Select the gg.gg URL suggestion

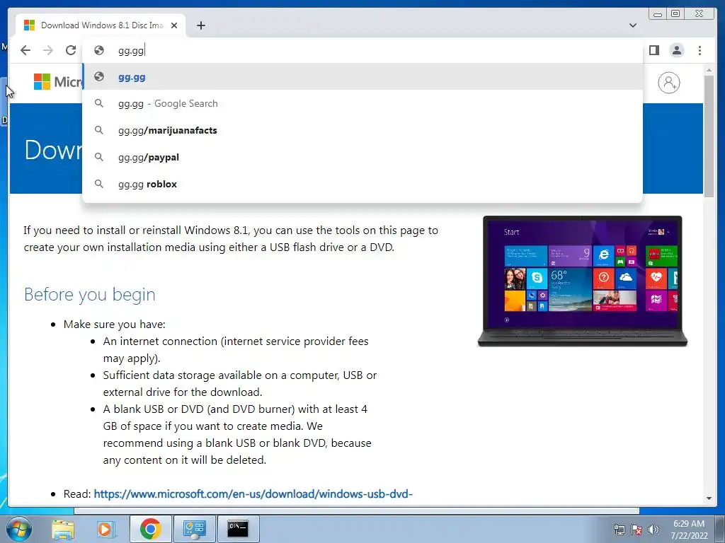click(362, 77)
